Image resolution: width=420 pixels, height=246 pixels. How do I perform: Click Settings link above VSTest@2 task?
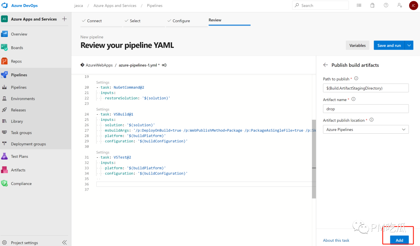(103, 152)
